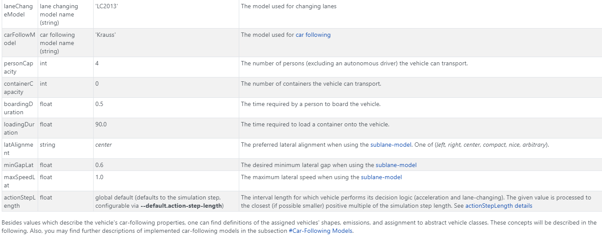Select the carFollowModel attribute name
Image resolution: width=602 pixels, height=238 pixels.
(x=18, y=39)
